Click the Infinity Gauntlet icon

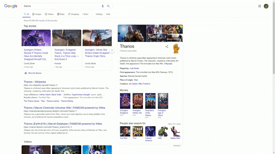click(x=176, y=48)
